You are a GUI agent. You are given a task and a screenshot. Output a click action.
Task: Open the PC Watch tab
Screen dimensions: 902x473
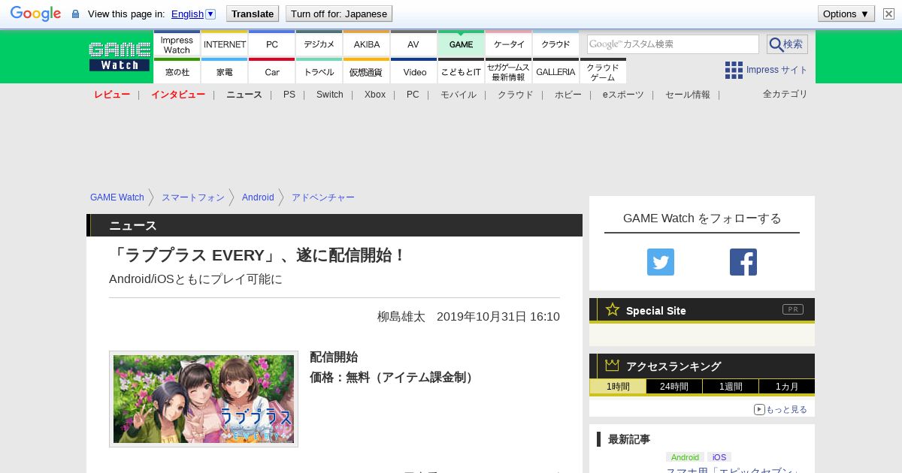point(272,44)
